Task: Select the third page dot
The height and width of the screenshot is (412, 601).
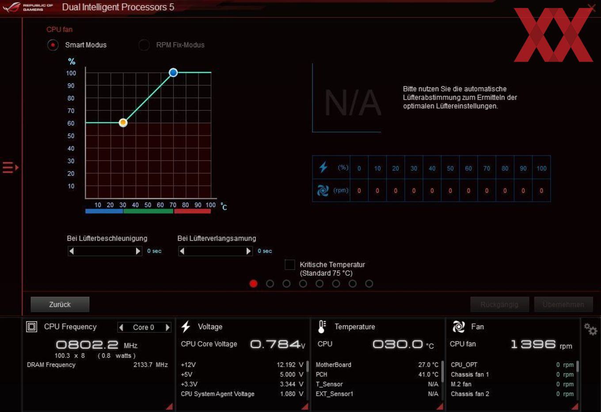Action: coord(286,284)
